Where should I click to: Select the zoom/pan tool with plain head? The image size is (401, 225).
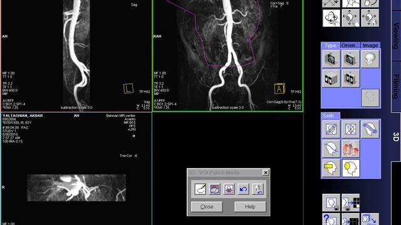point(351,18)
